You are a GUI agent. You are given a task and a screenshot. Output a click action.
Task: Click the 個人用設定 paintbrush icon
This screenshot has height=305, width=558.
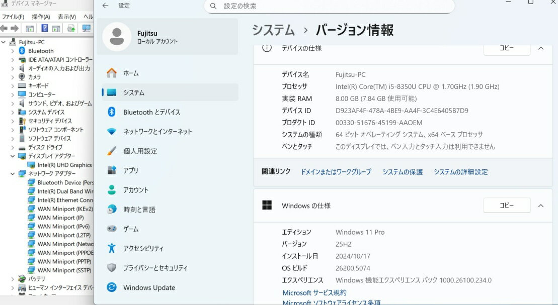pyautogui.click(x=112, y=151)
